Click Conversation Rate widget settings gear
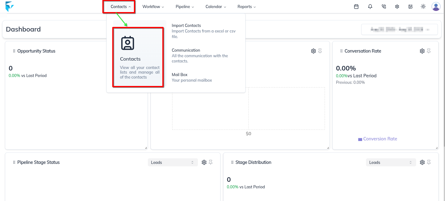The width and height of the screenshot is (445, 201). (422, 51)
